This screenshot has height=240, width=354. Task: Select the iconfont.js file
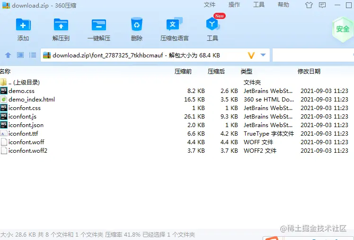(177, 117)
